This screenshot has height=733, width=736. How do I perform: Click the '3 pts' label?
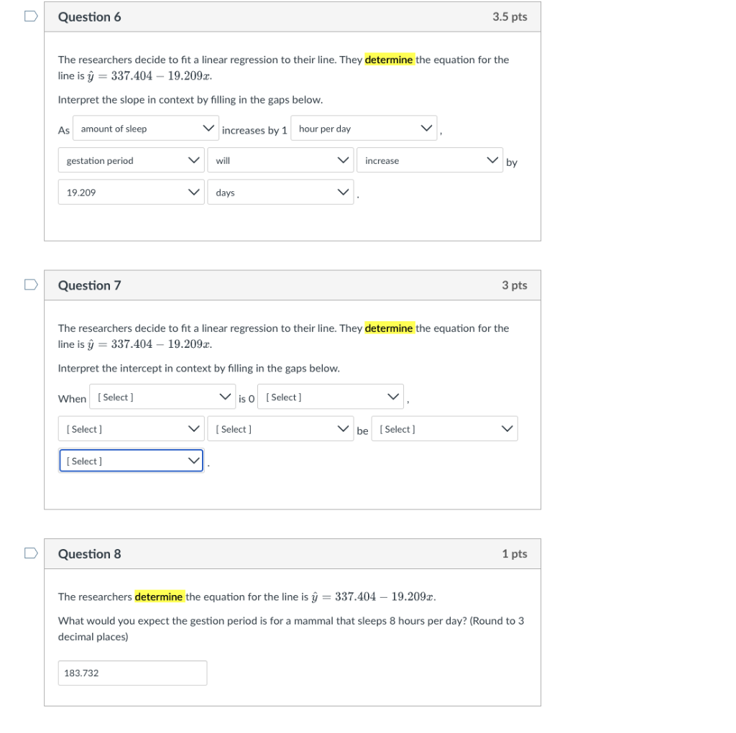pyautogui.click(x=515, y=285)
